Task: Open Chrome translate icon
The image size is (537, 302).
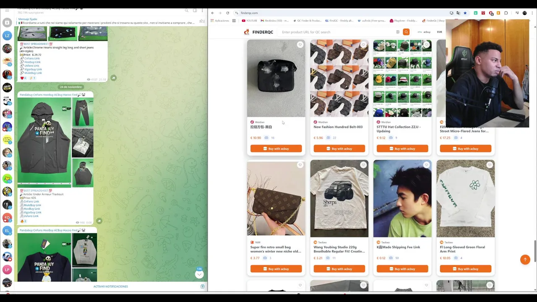Action: (x=458, y=13)
